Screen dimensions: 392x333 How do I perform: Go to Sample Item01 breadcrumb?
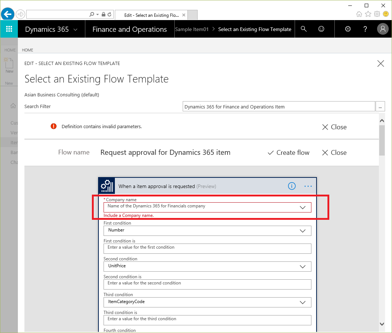tap(192, 29)
